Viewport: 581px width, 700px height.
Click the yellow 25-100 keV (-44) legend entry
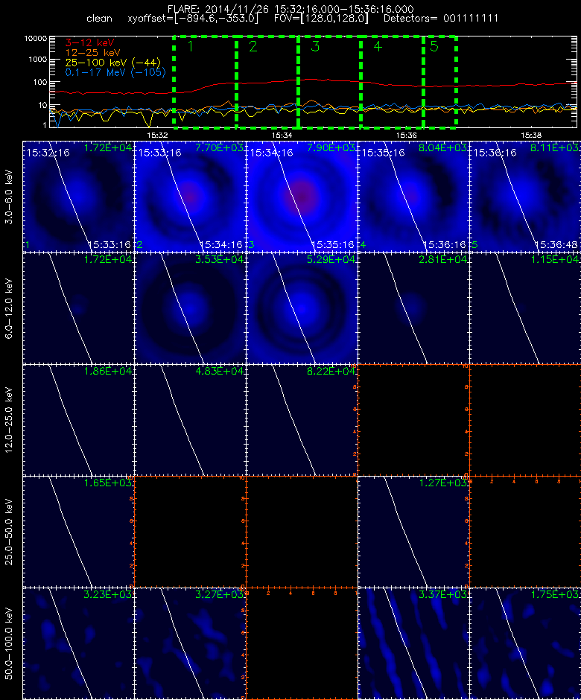pyautogui.click(x=113, y=63)
